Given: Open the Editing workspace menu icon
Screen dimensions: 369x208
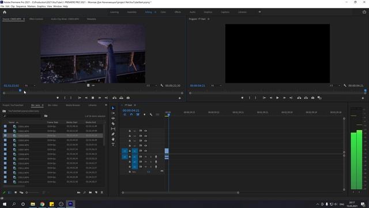Looking at the screenshot, I should [155, 12].
